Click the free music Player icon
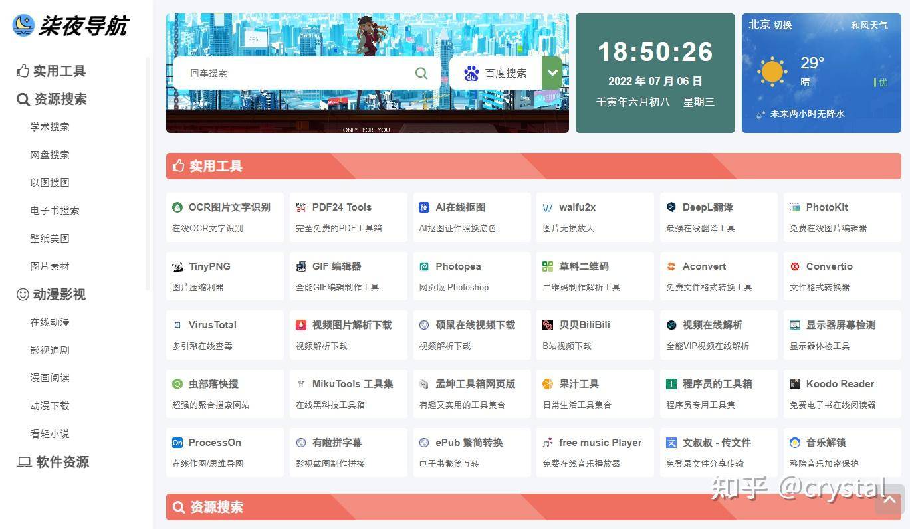Viewport: 910px width, 529px height. point(548,443)
